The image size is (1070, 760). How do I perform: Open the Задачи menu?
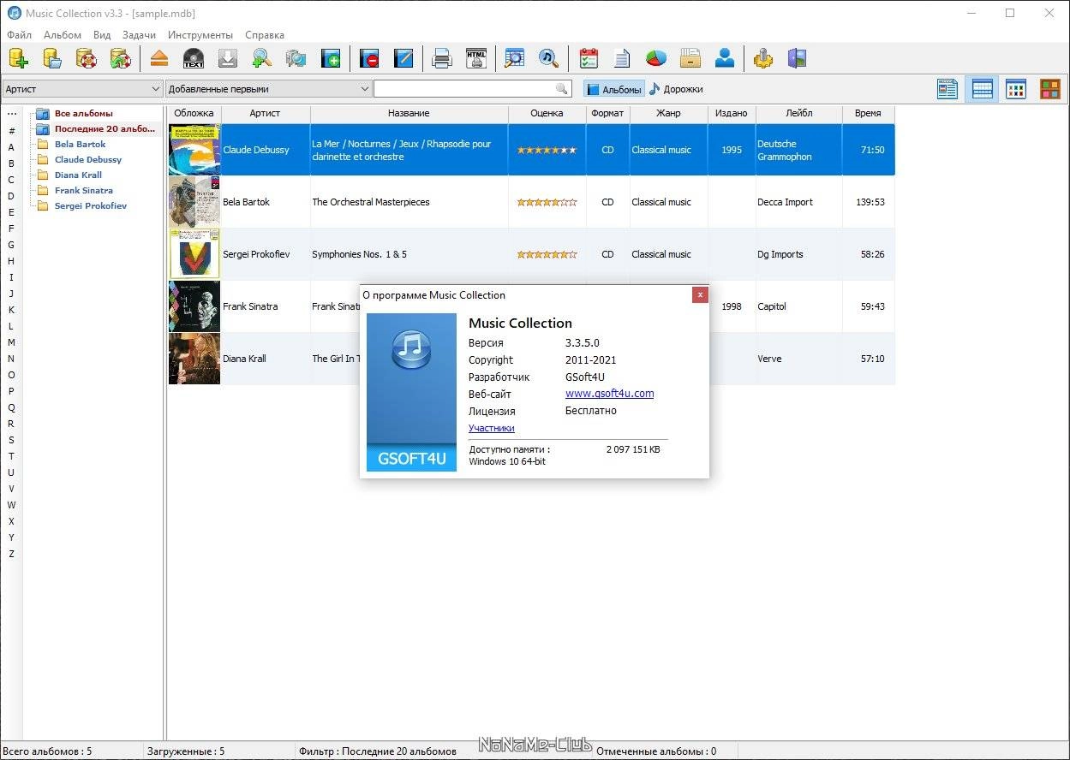139,35
